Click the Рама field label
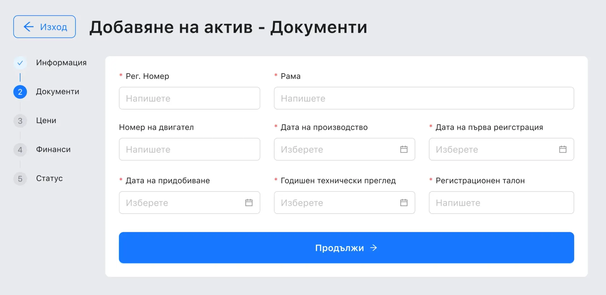 click(290, 76)
